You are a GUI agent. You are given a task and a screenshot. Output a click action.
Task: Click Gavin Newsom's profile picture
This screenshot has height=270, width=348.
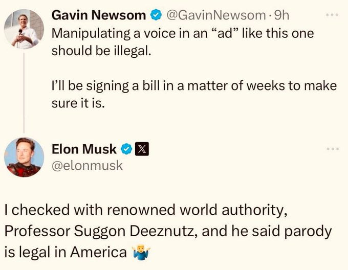tap(24, 29)
